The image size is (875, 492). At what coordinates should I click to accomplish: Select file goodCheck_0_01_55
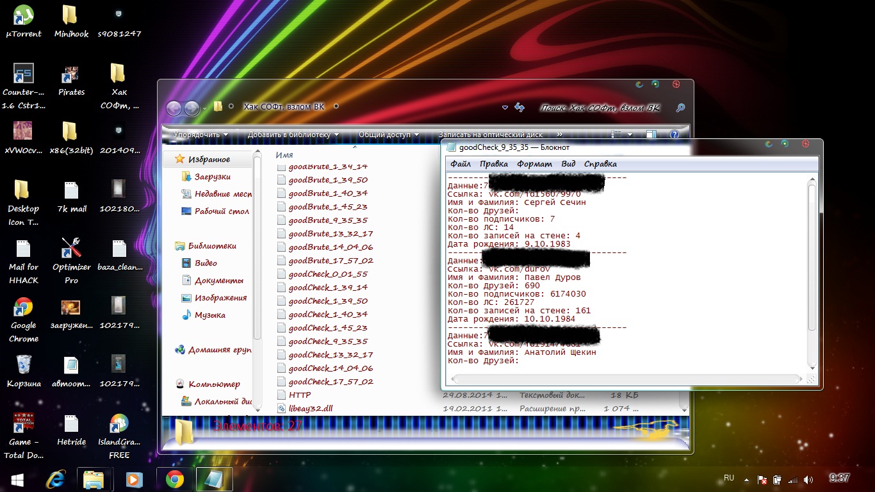[x=323, y=274]
